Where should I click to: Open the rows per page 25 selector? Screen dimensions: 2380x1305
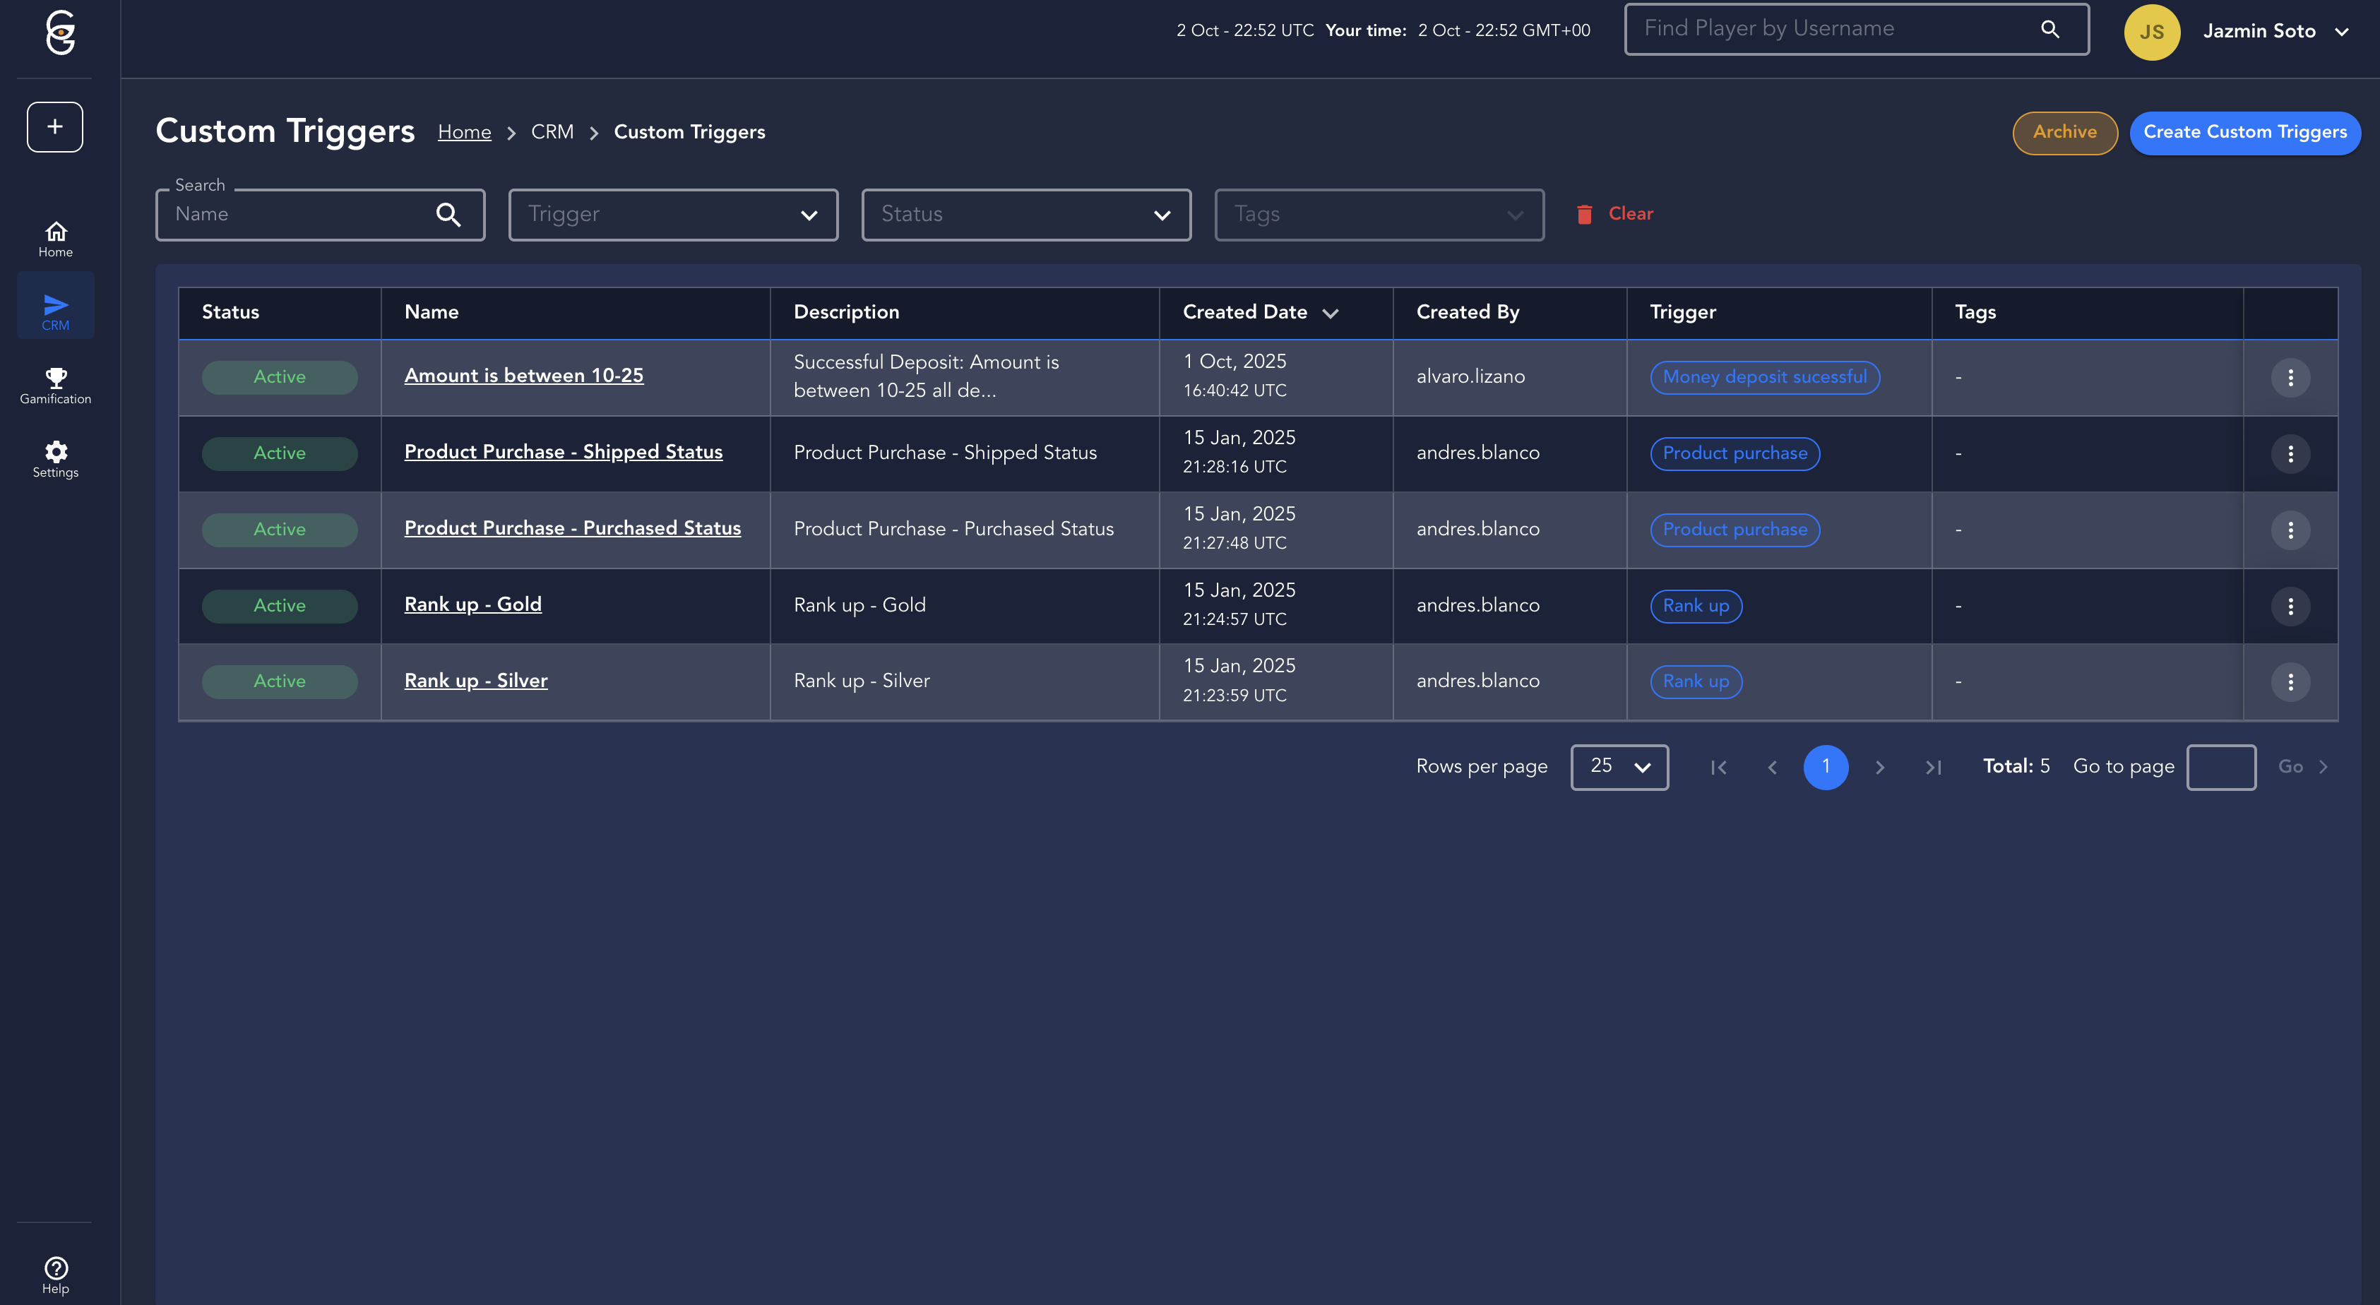[1619, 767]
